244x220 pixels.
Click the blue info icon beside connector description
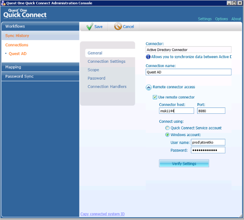(x=148, y=57)
